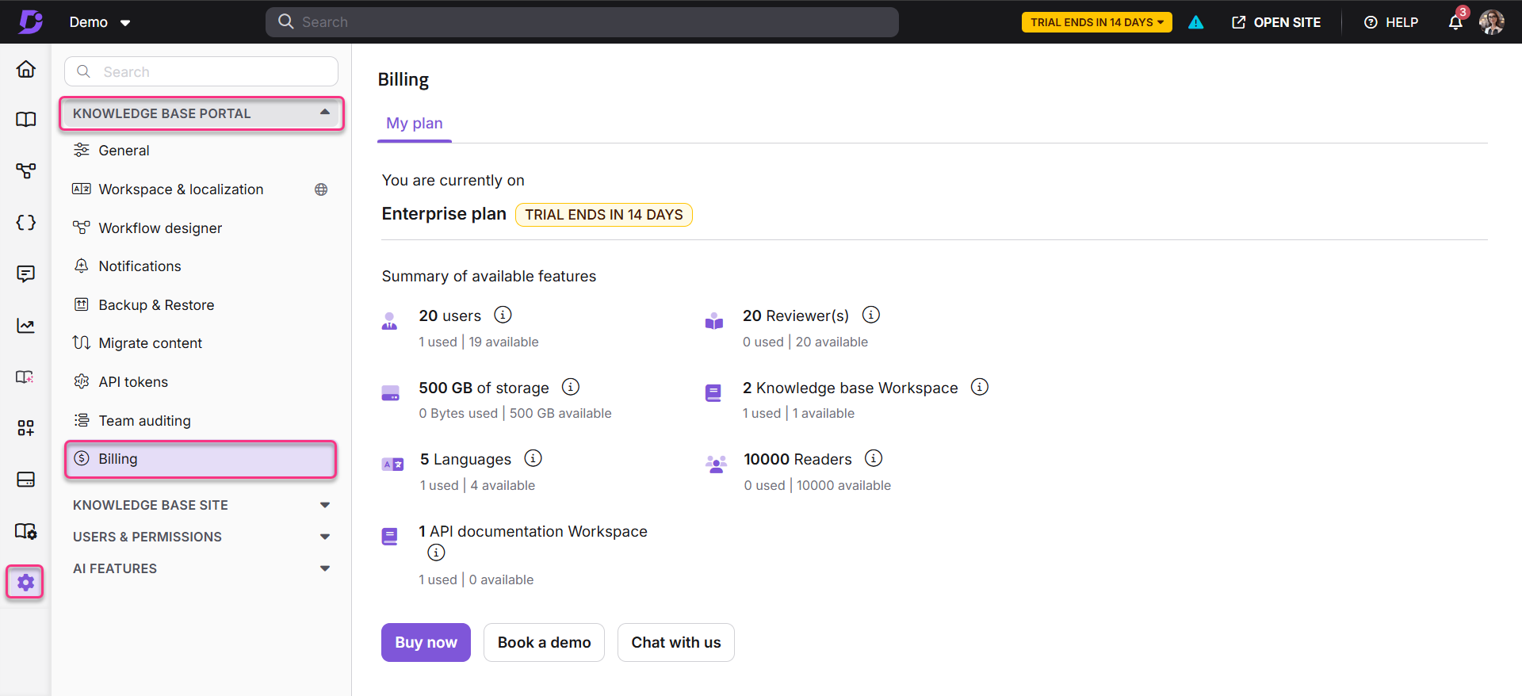Click the Trial ends in 14 days badge beside Enterprise plan

coord(604,215)
